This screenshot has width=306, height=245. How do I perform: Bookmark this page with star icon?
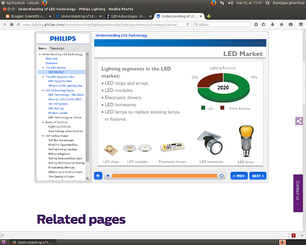[x=256, y=24]
